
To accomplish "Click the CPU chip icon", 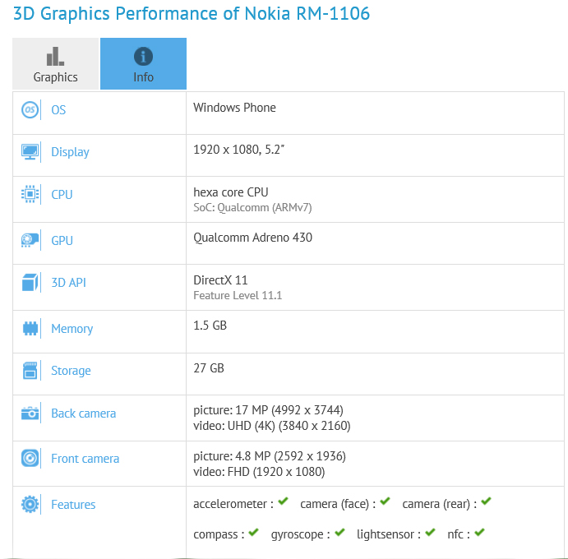I will coord(30,195).
